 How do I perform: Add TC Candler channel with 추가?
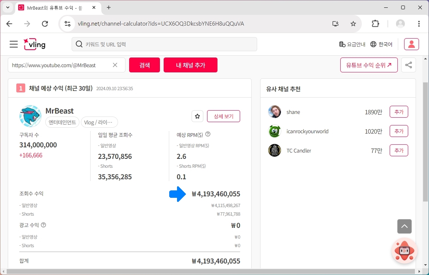click(x=399, y=151)
